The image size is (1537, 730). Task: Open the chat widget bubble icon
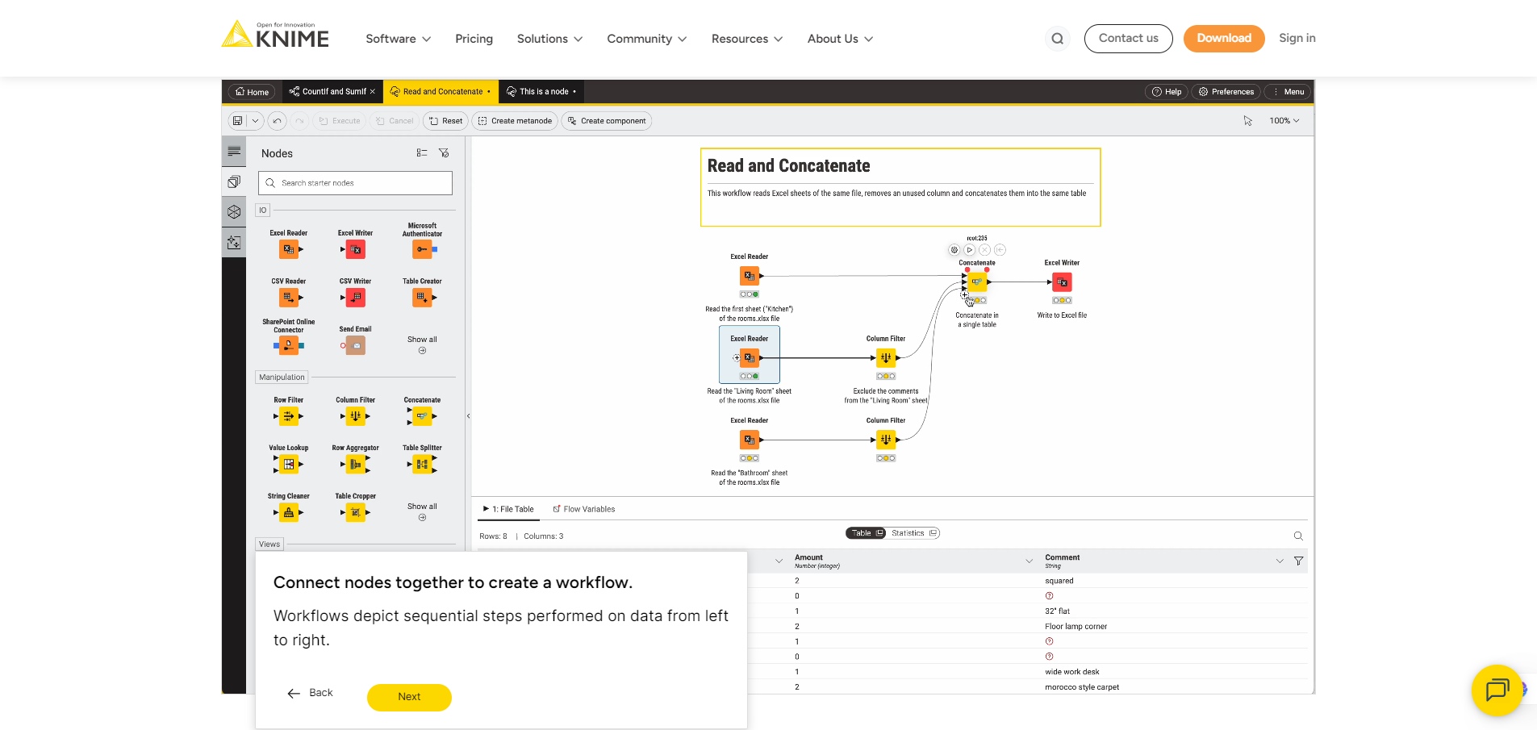[1497, 690]
